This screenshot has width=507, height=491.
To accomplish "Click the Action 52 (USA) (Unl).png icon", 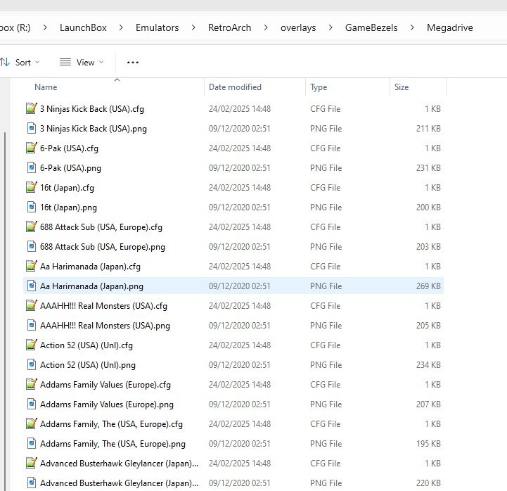I will [32, 365].
